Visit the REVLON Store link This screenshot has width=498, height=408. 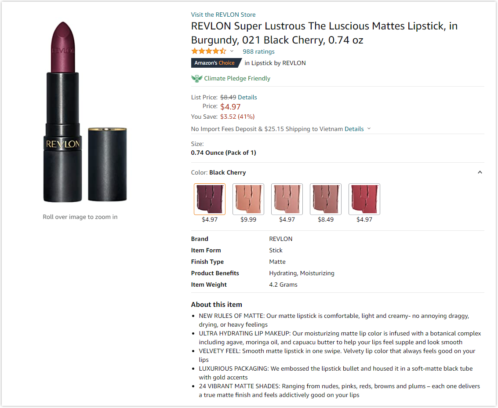(223, 15)
